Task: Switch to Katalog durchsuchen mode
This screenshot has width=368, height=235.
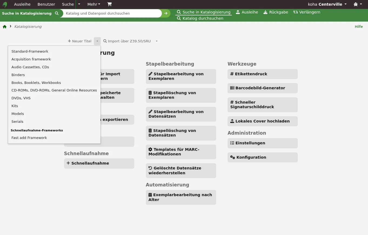Action: pos(200,18)
